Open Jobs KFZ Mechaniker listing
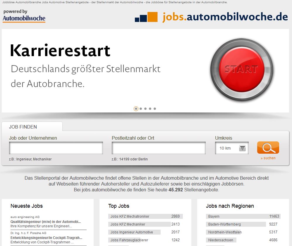Viewport: 292px width, 246px height. pos(128,224)
